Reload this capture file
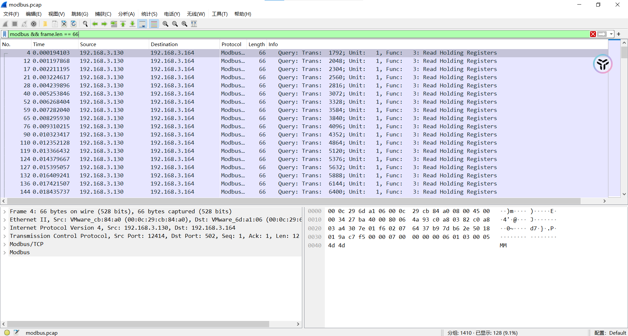This screenshot has width=628, height=336. tap(74, 24)
